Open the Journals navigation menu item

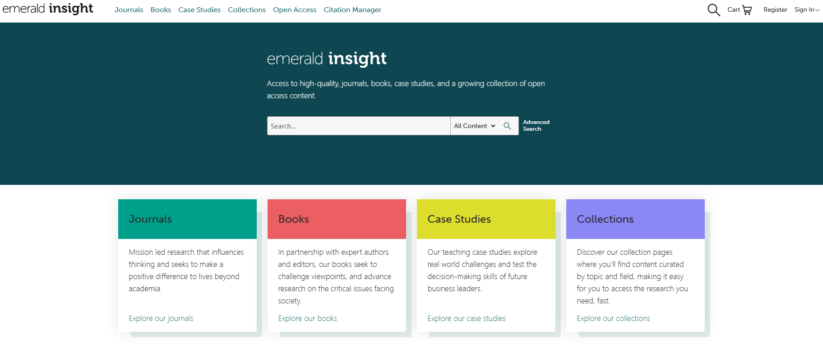point(129,10)
